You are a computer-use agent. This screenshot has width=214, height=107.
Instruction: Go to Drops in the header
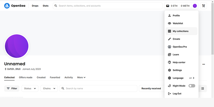(x=35, y=6)
